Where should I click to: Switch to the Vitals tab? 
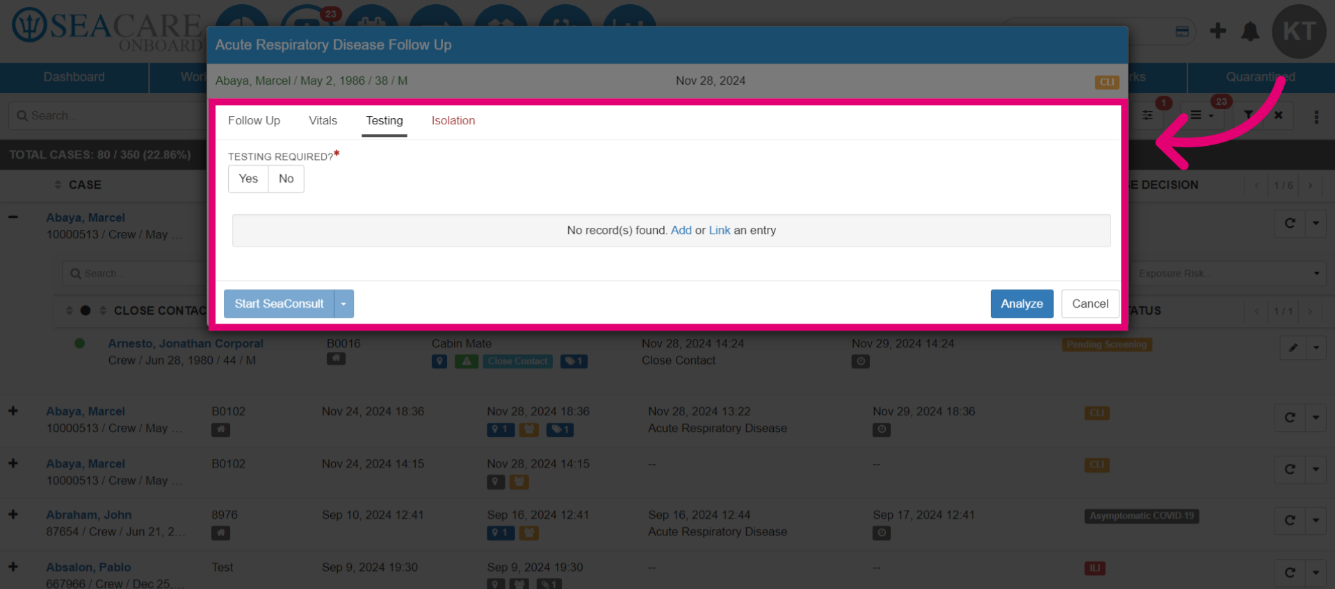[323, 120]
